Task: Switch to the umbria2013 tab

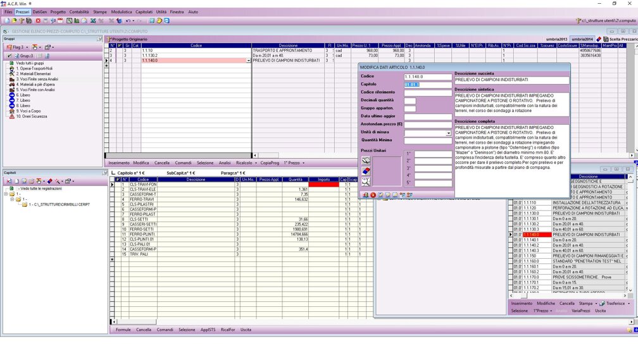Action: [x=556, y=39]
